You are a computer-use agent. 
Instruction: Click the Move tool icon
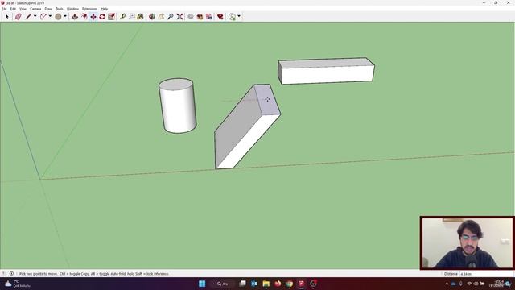(x=93, y=16)
